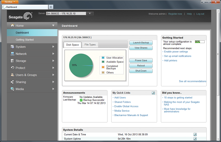This screenshot has width=221, height=142.
Task: Expand the System menu arrow
Action: coord(53,46)
